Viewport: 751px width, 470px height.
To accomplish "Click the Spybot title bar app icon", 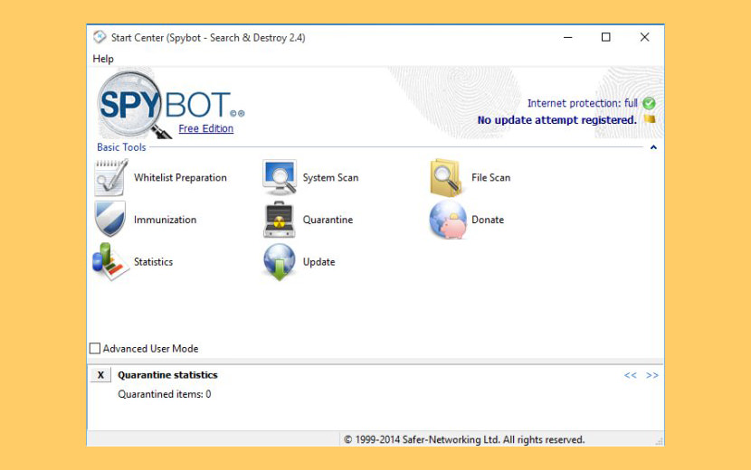I will [100, 37].
